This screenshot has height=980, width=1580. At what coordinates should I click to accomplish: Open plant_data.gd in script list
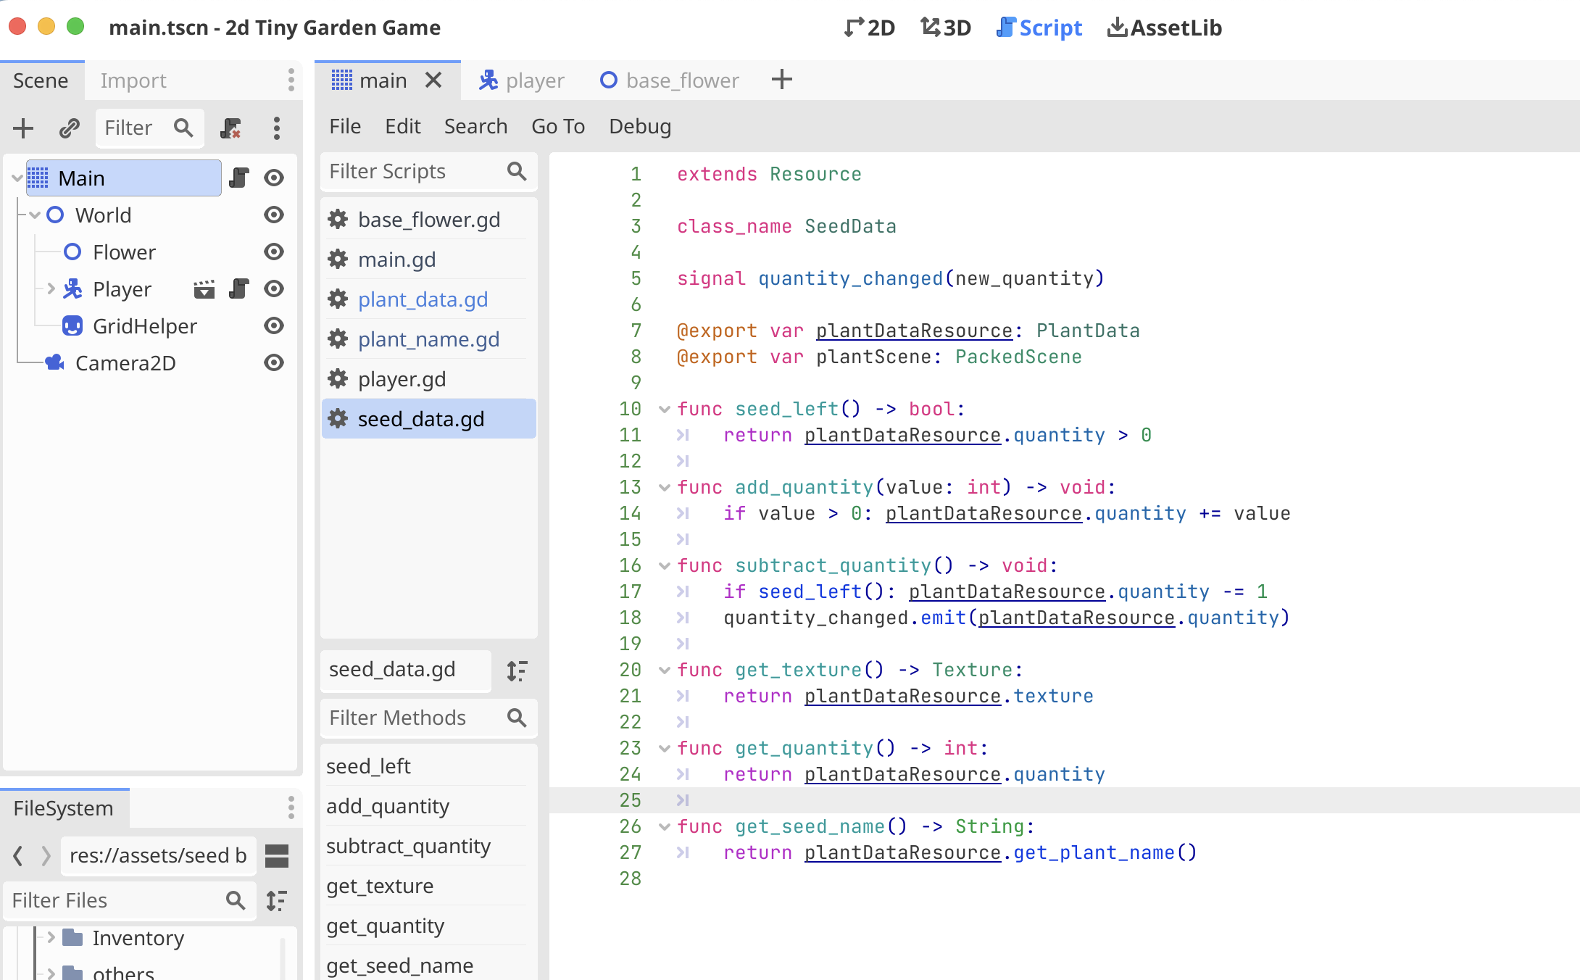[423, 299]
